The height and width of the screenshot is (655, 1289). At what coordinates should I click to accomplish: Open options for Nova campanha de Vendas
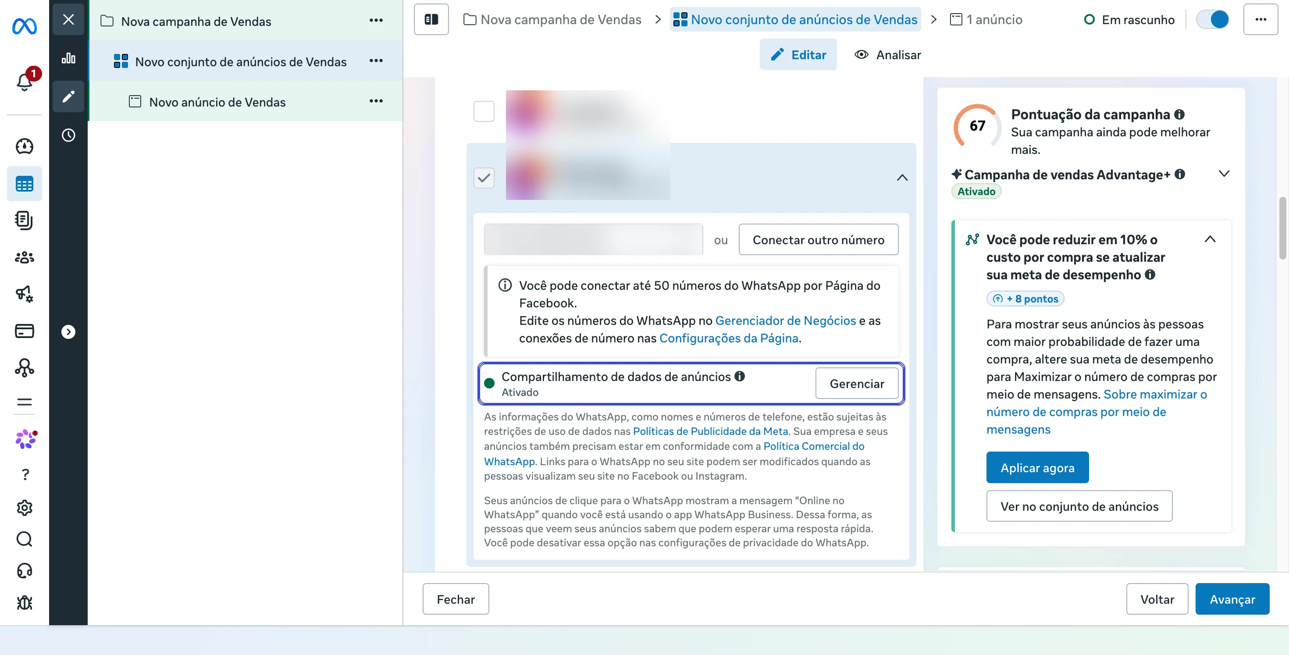pos(376,21)
